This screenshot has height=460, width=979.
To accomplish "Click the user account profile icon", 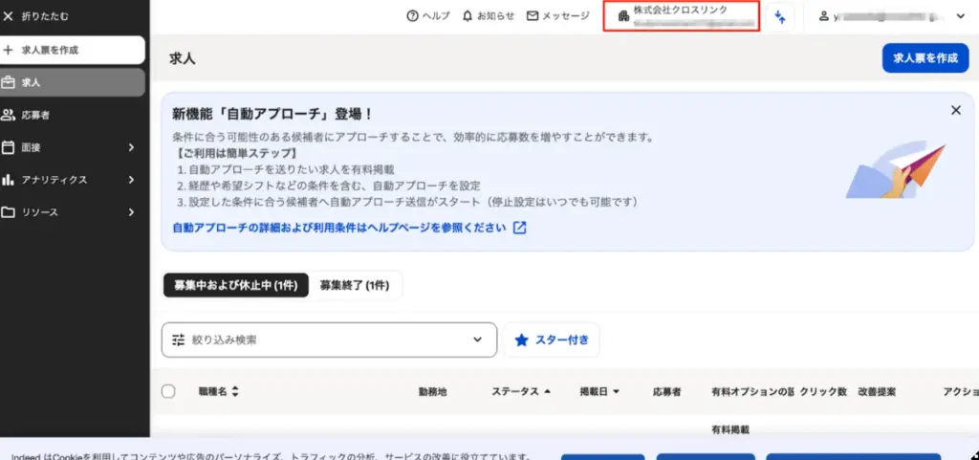I will click(823, 16).
